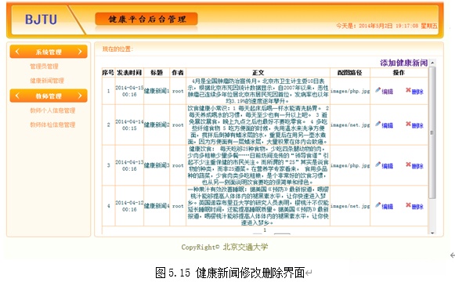
Task: Expand the 教师管理 menu section
Action: pos(49,96)
